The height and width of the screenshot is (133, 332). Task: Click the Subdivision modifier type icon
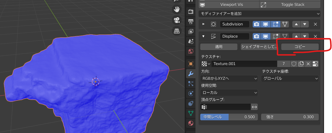coord(213,24)
